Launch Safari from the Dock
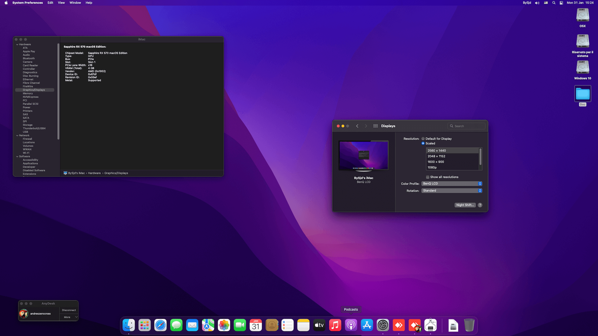 point(160,325)
